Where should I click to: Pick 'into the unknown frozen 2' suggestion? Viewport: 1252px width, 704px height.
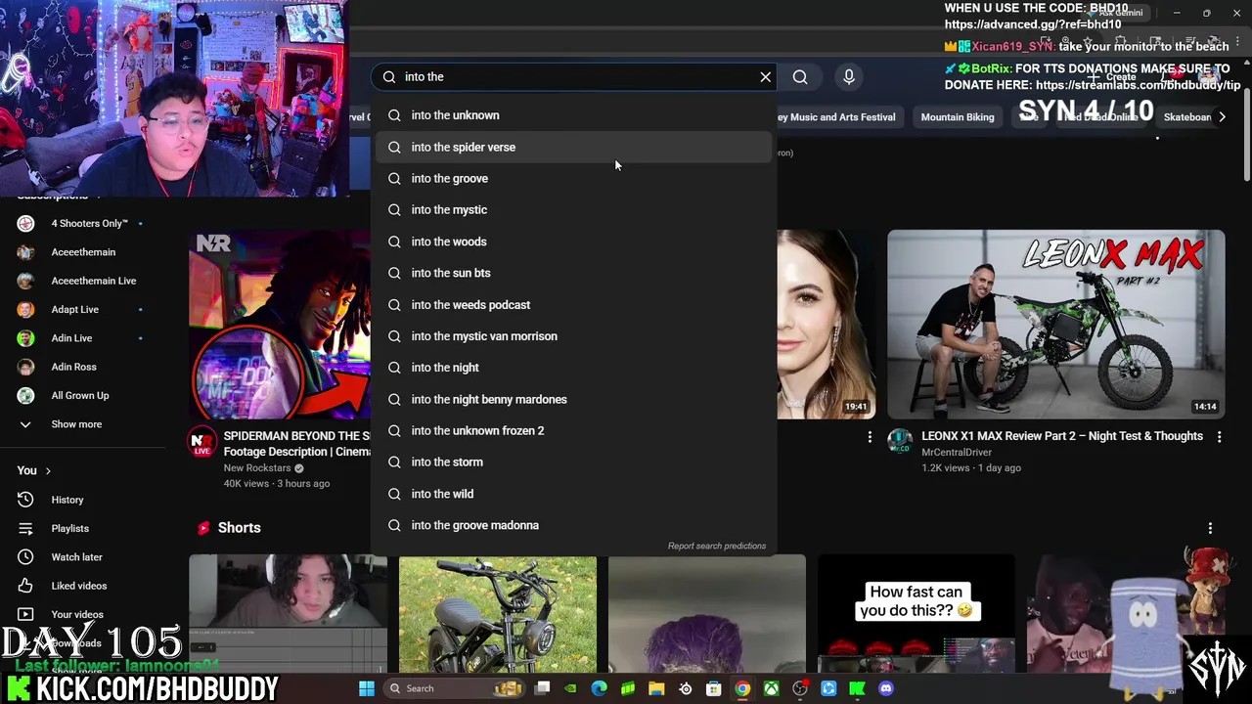pyautogui.click(x=574, y=430)
